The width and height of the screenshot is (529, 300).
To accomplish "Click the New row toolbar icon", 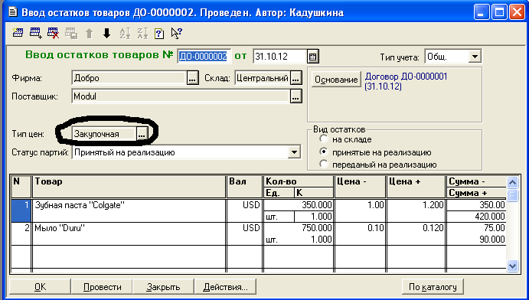I will [18, 33].
